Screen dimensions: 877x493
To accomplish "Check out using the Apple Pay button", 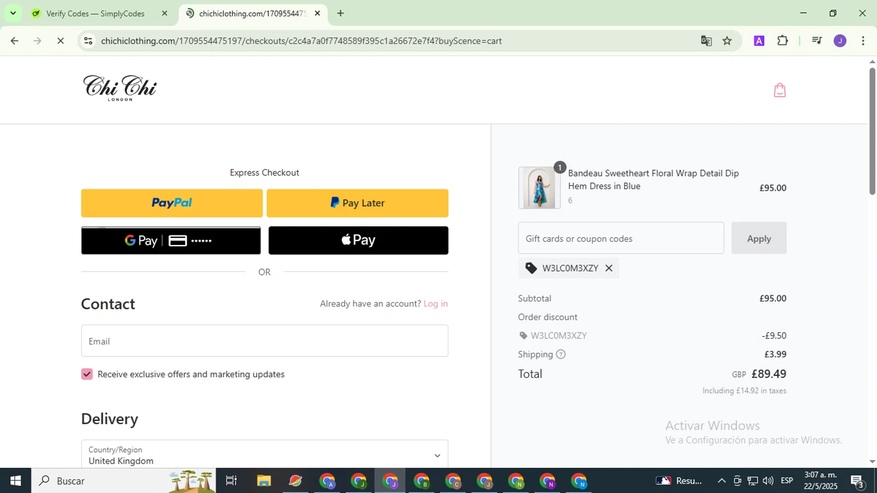I will pos(358,240).
